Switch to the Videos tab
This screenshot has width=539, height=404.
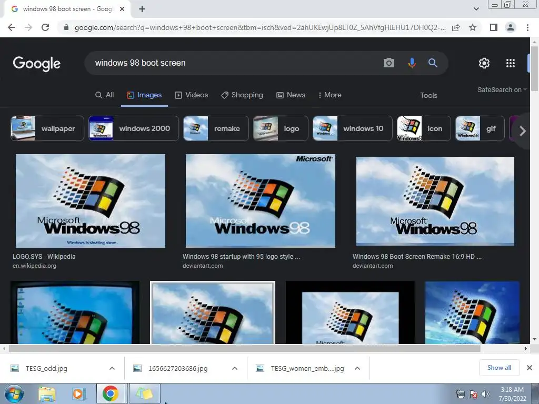tap(192, 95)
